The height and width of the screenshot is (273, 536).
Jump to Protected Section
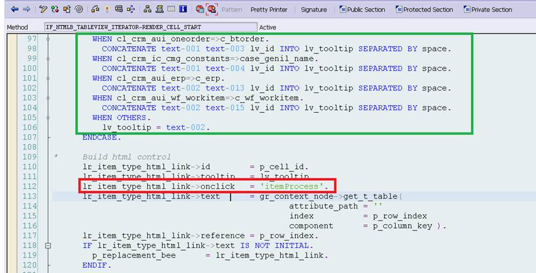point(424,10)
